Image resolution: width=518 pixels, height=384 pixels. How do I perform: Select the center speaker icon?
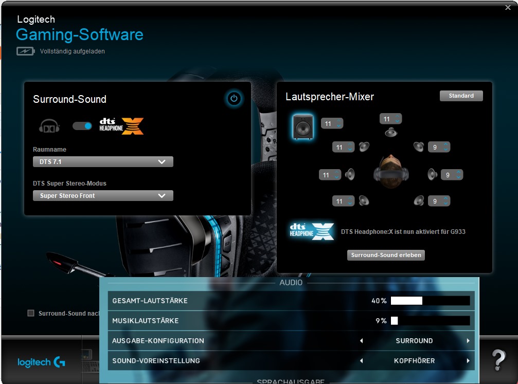pyautogui.click(x=391, y=133)
